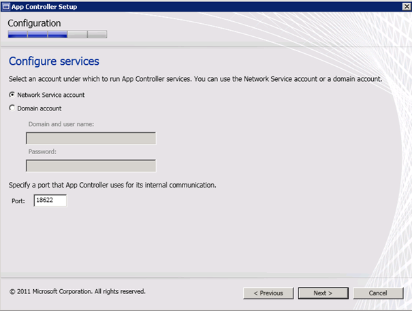412x311 pixels.
Task: Select the Network Service account radio button
Action: 12,95
